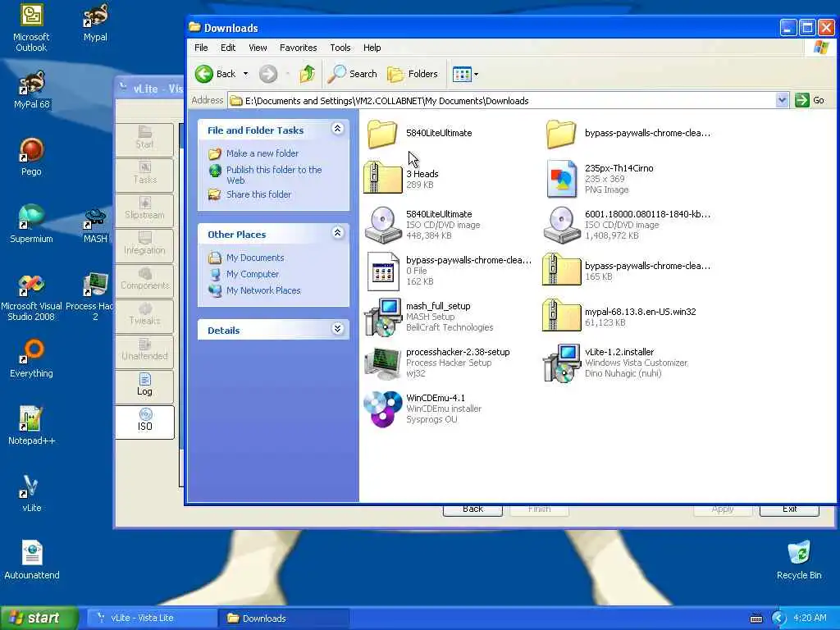Go to My Computer link

[253, 274]
